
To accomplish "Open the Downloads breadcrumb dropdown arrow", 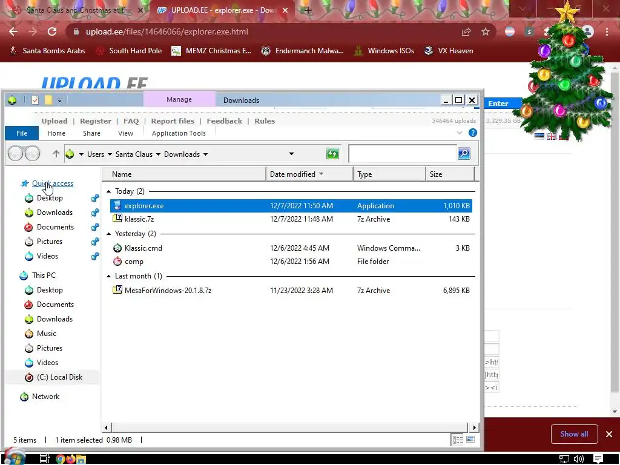I will [x=206, y=154].
